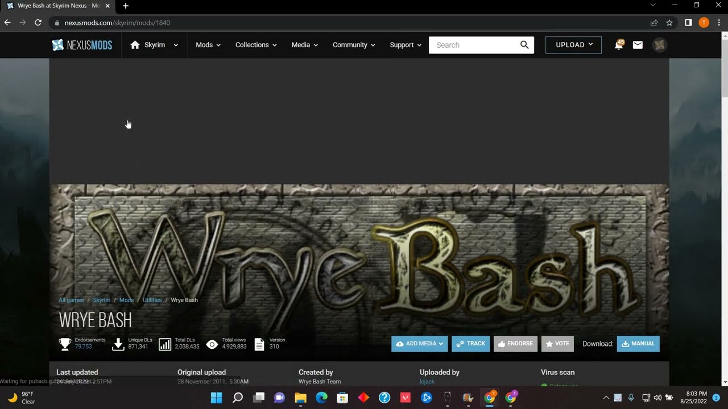The height and width of the screenshot is (409, 728).
Task: Open the user avatar menu
Action: click(x=660, y=45)
